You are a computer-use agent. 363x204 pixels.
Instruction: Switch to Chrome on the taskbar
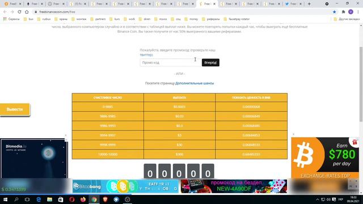[94, 199]
